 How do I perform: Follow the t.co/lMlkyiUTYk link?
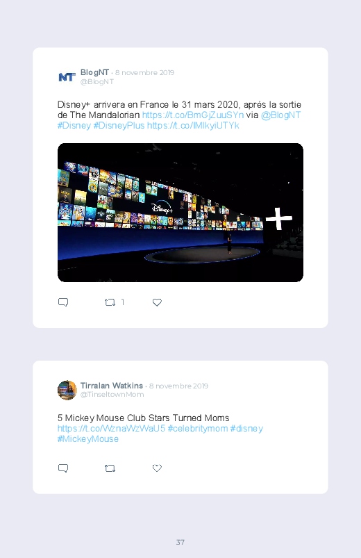pyautogui.click(x=193, y=126)
